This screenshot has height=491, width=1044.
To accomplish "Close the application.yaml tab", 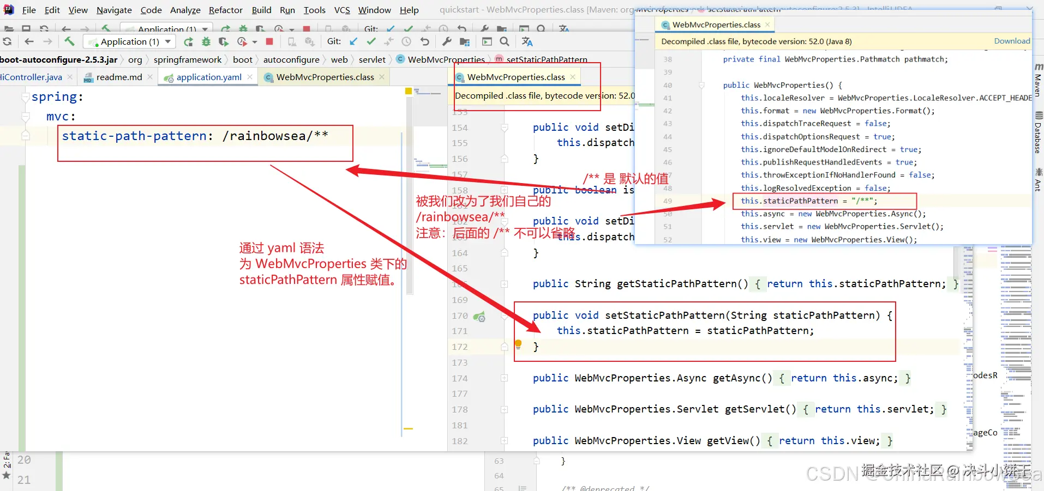I will click(x=250, y=77).
